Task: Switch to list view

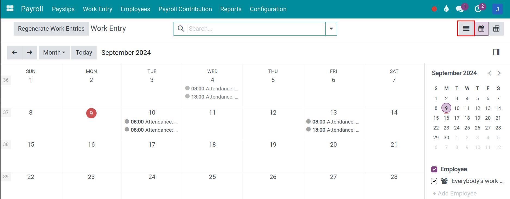Action: click(466, 29)
